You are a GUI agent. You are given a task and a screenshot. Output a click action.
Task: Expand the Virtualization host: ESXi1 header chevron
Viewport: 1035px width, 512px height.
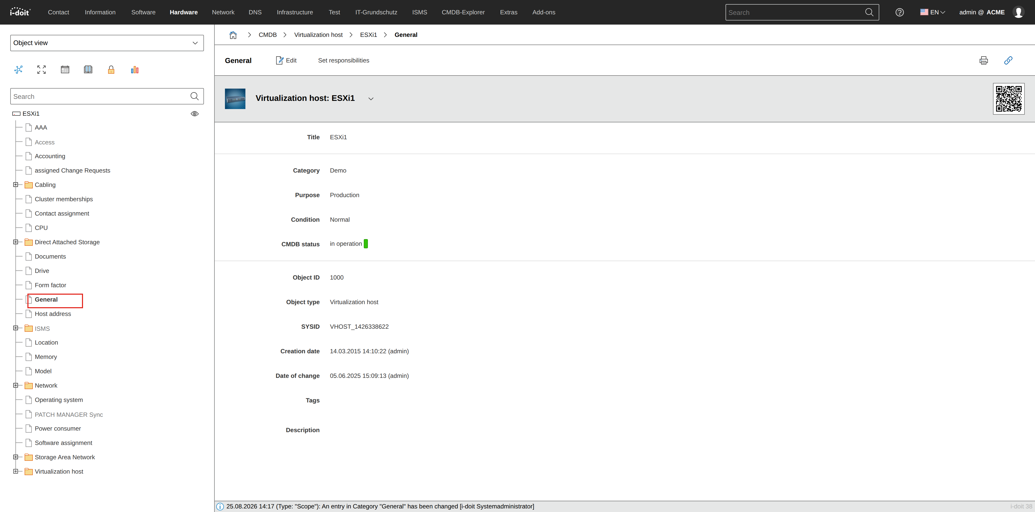(371, 99)
